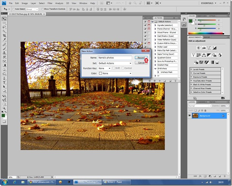
Task: Add a Curves adjustment
Action: point(209,48)
